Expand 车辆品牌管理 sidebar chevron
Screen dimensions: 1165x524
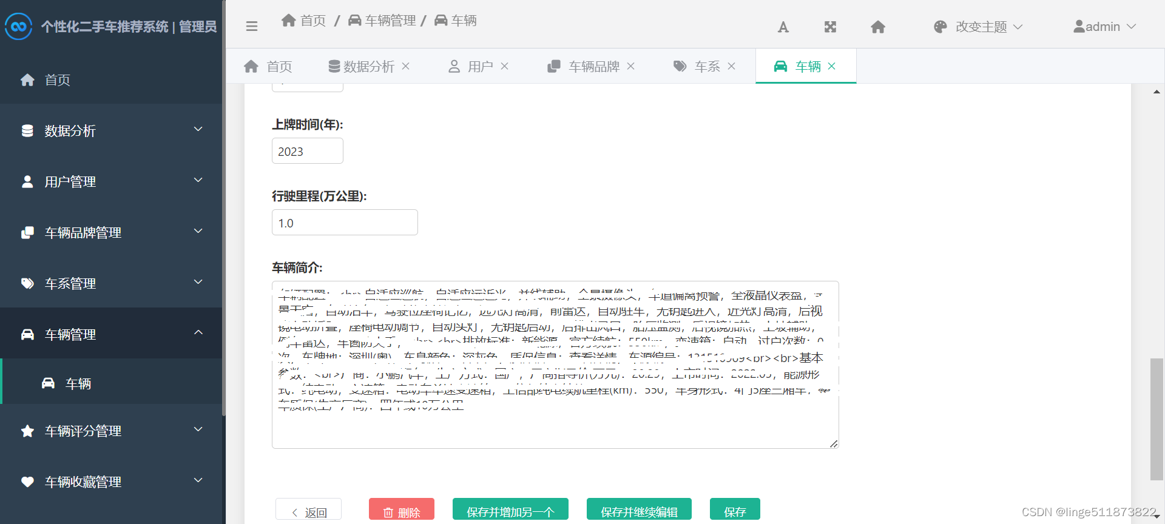point(198,231)
